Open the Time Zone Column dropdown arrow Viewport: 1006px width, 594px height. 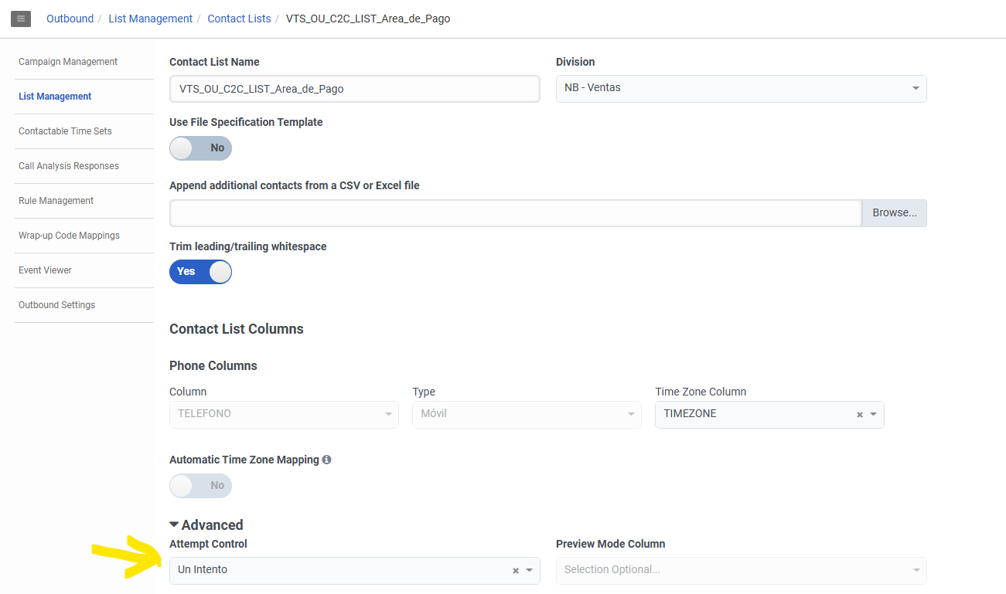(874, 415)
